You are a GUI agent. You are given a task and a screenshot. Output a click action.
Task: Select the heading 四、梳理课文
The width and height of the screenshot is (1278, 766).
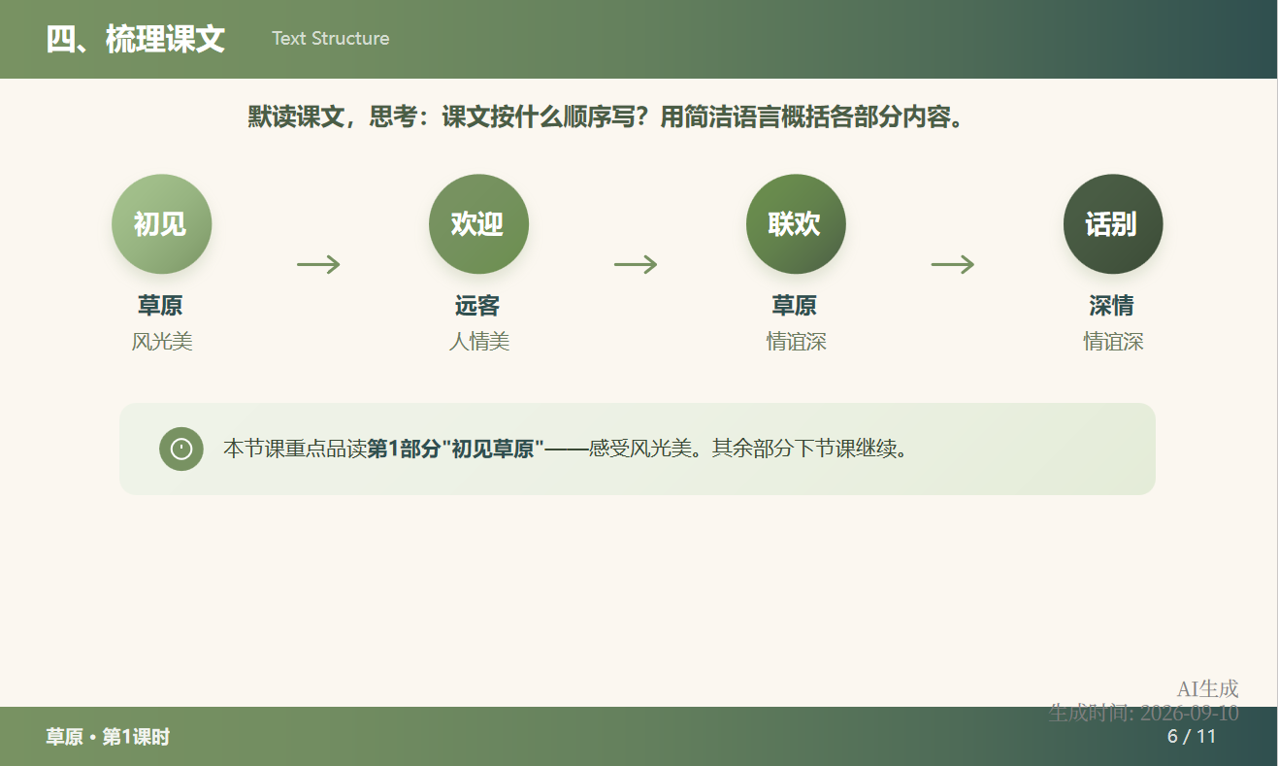(136, 39)
